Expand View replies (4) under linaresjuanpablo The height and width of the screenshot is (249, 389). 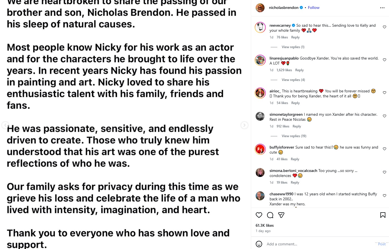(293, 80)
